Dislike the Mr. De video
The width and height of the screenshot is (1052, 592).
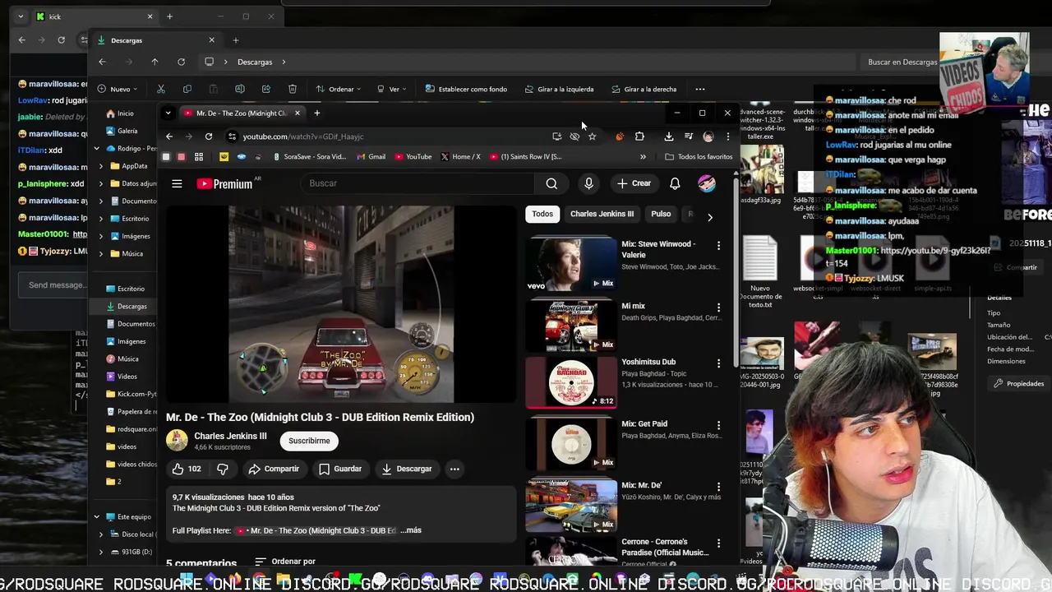(x=223, y=469)
